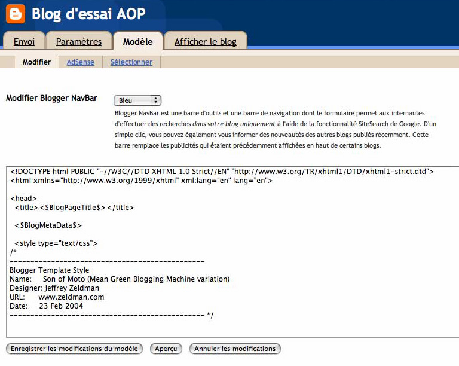Click the 'Date: 23 Feb 2004' line
Viewport: 459px width, 366px height.
pyautogui.click(x=46, y=306)
